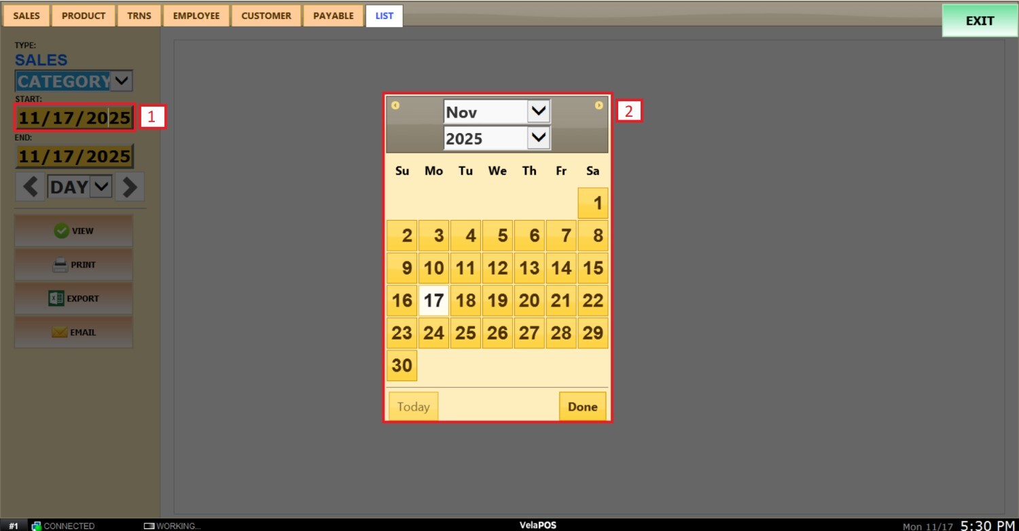Click the Excel icon for EXPORT
The width and height of the screenshot is (1019, 531).
(56, 298)
